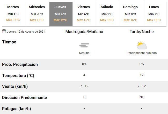Viewport: 168px width, 114px height.
Task: Click the partly cloudy sun icon
Action: 142,45
